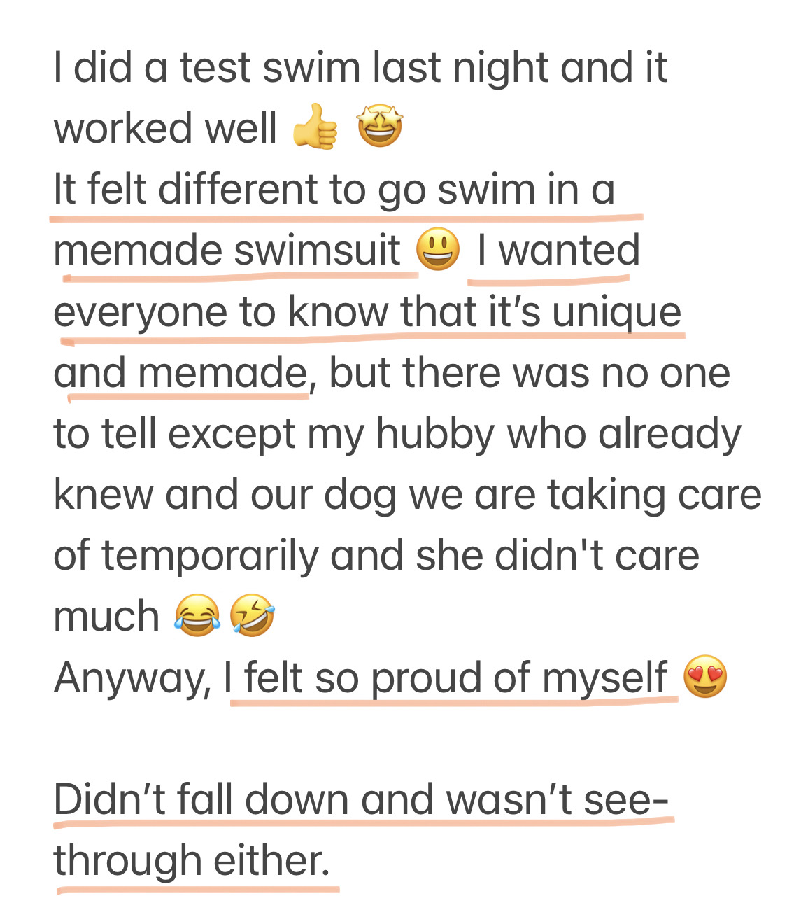Image resolution: width=787 pixels, height=919 pixels.
Task: Click the underlined text "and memade"
Action: point(180,373)
